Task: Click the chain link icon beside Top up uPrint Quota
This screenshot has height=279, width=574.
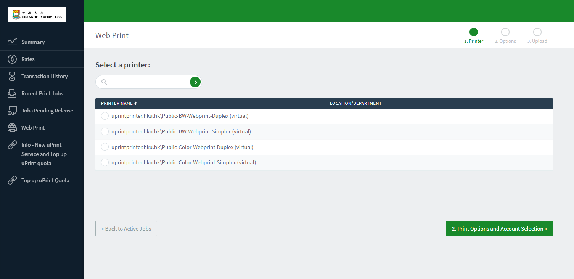Action: pos(12,180)
